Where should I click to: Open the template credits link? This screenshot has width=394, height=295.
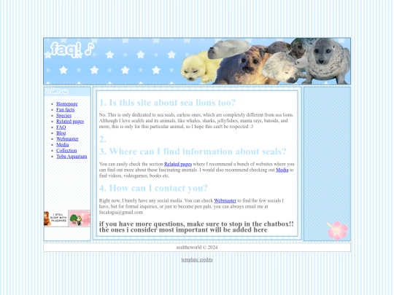point(197,259)
